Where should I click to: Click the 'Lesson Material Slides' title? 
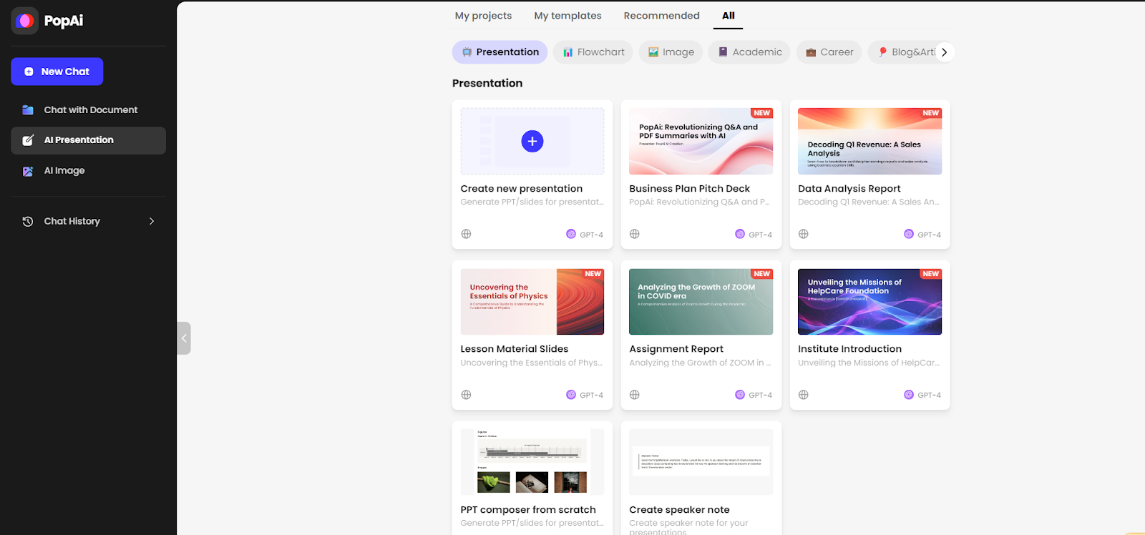coord(515,349)
